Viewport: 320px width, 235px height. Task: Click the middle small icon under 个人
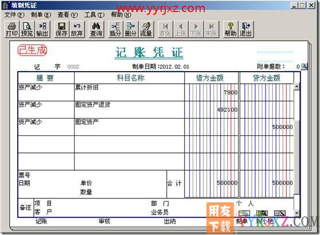(262, 213)
